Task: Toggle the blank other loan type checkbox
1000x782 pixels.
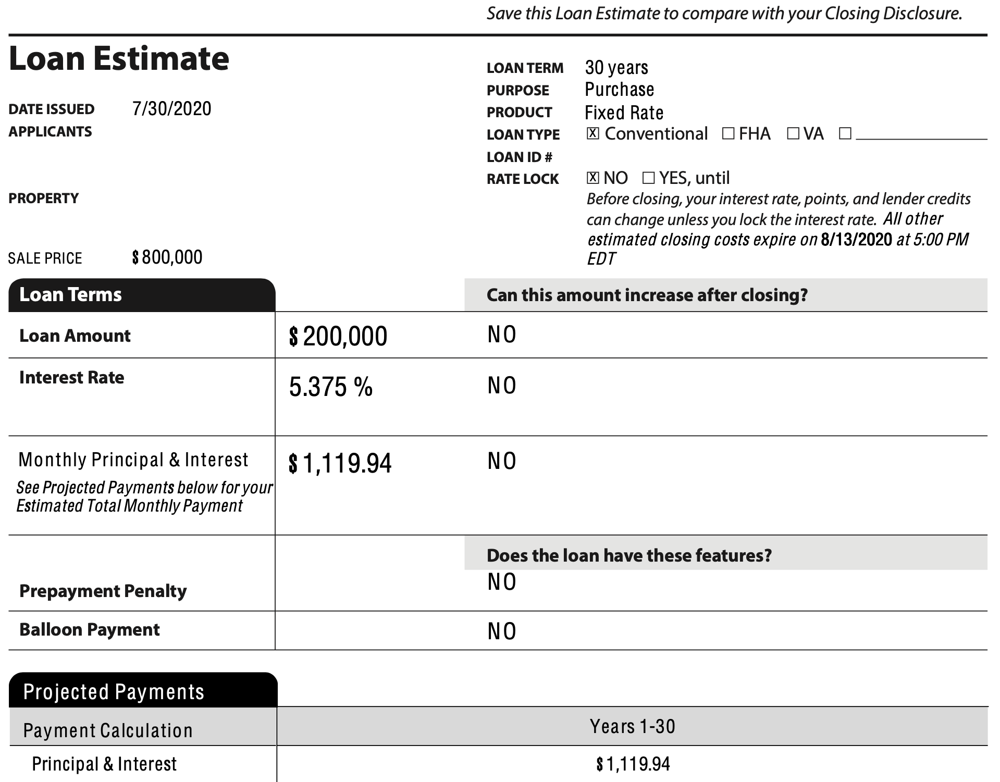Action: (845, 134)
